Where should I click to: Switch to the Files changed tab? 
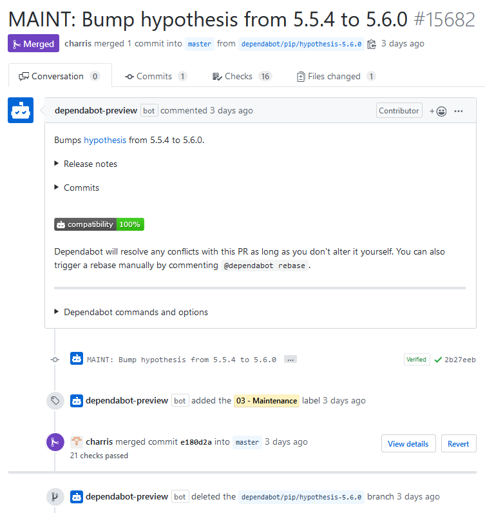coord(336,76)
